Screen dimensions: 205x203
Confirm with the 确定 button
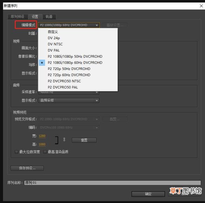[x=148, y=194]
